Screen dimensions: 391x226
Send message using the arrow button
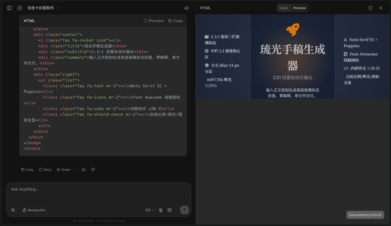coord(184,210)
